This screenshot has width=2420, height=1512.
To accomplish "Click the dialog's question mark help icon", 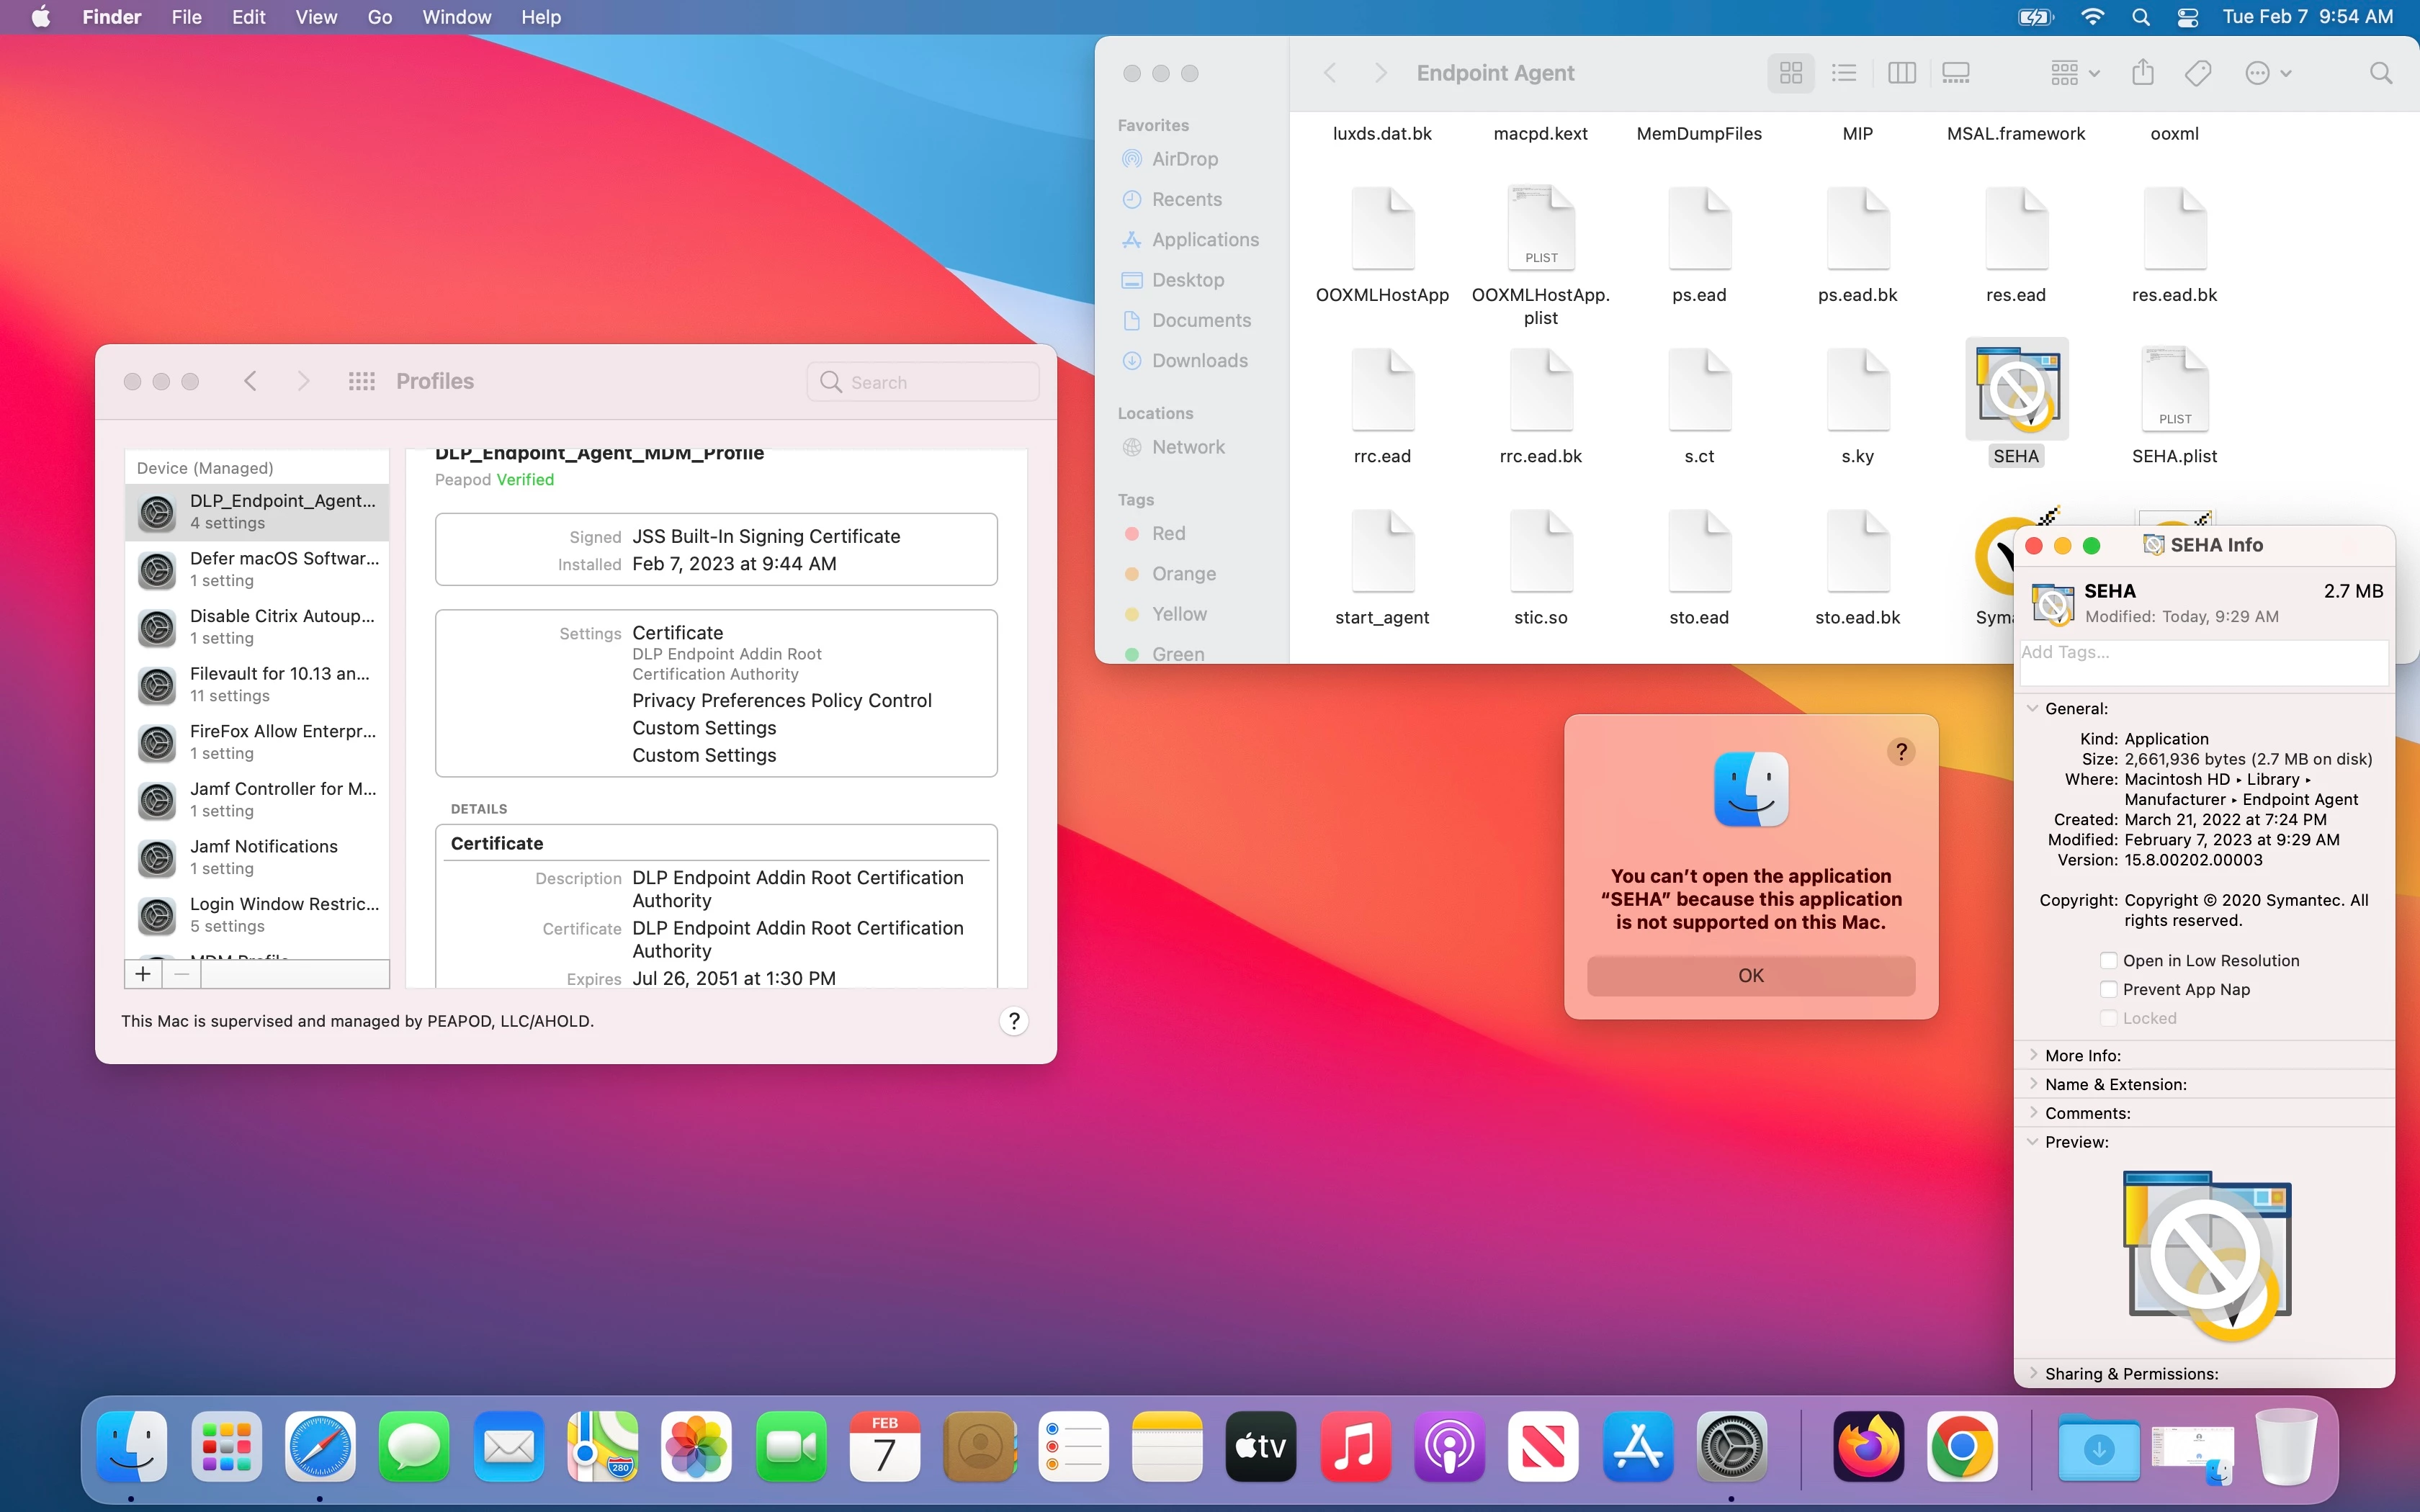I will point(1901,751).
